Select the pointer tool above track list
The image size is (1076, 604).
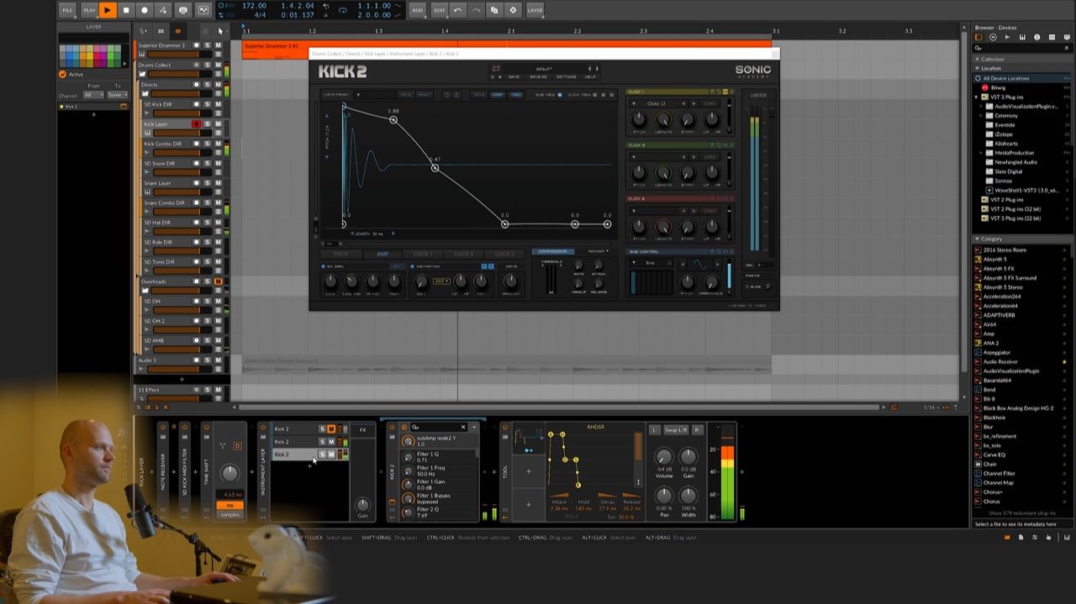(220, 31)
